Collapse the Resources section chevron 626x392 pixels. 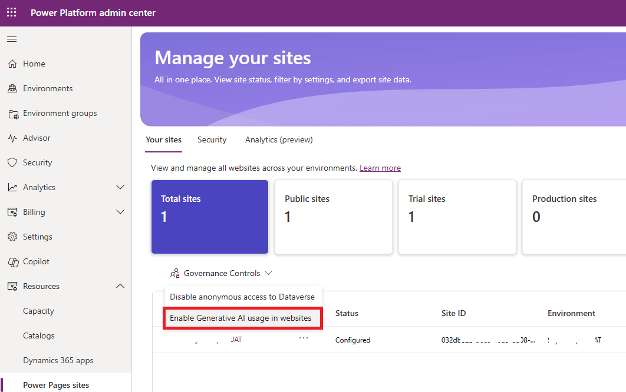tap(120, 286)
